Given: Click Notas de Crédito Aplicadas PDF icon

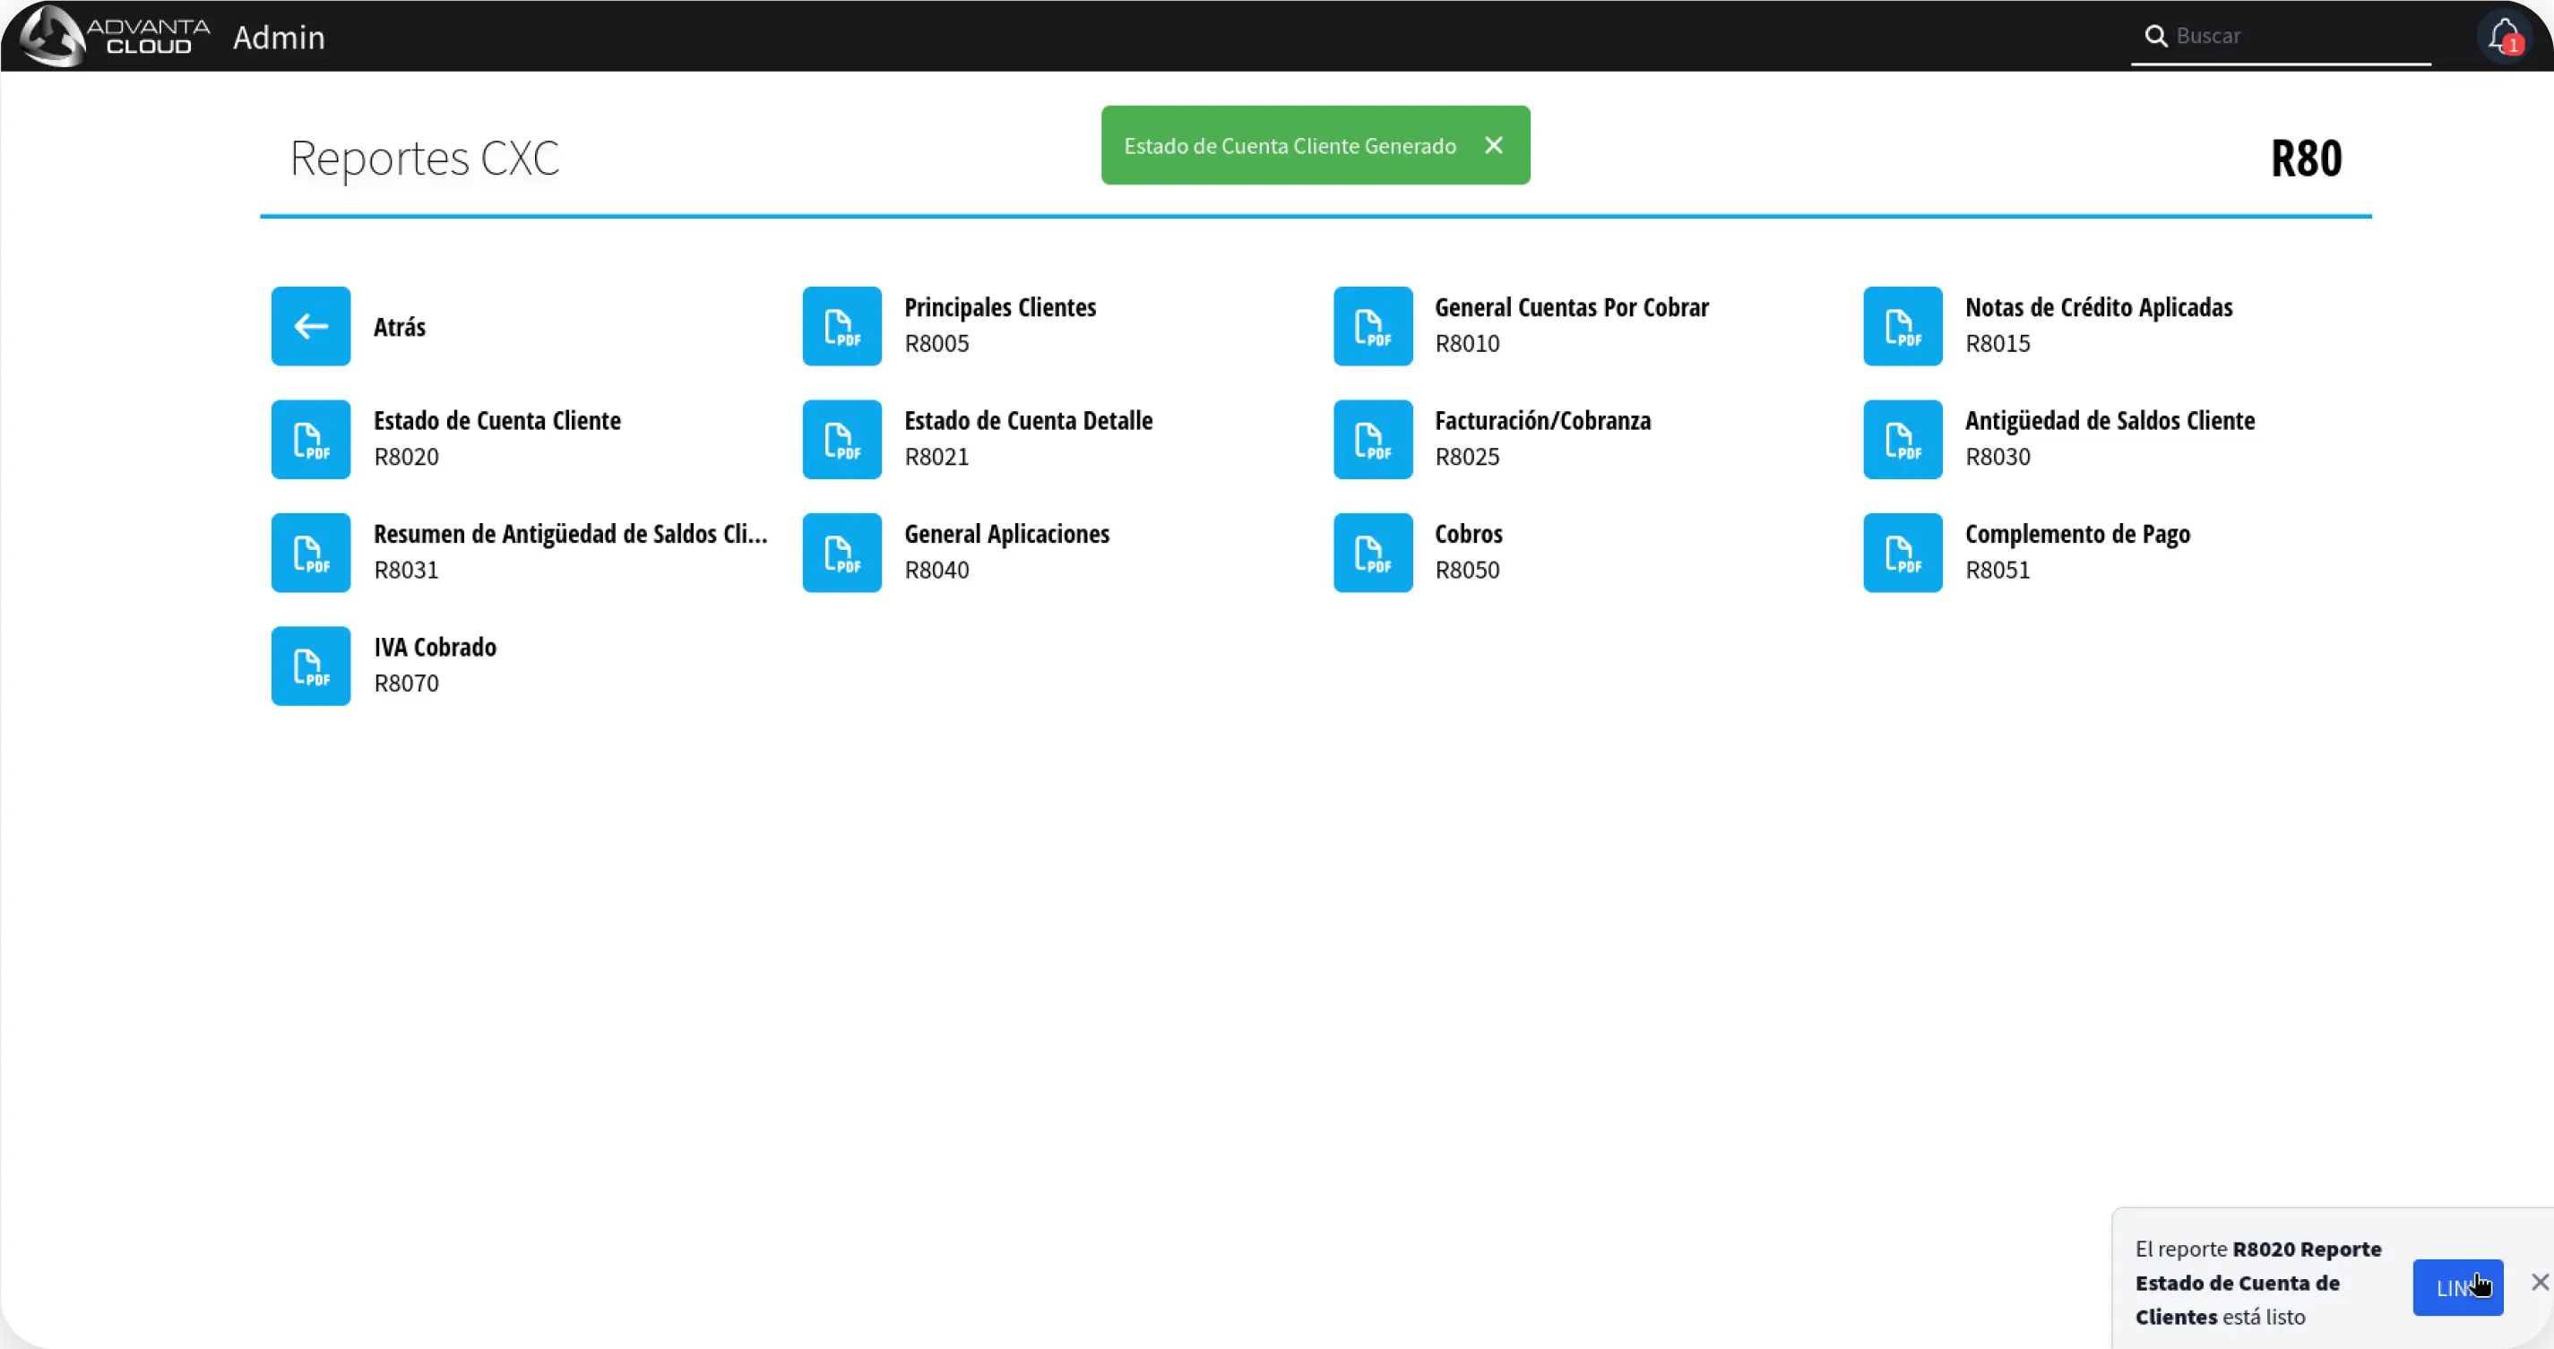Looking at the screenshot, I should (x=1902, y=326).
